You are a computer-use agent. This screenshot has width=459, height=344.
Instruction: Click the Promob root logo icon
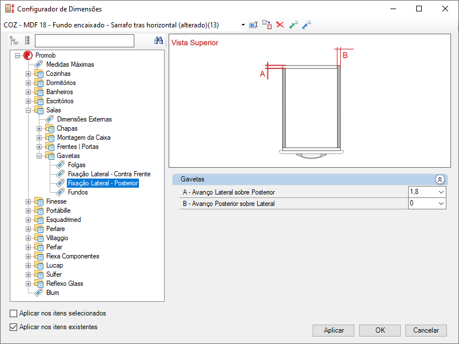click(x=28, y=55)
